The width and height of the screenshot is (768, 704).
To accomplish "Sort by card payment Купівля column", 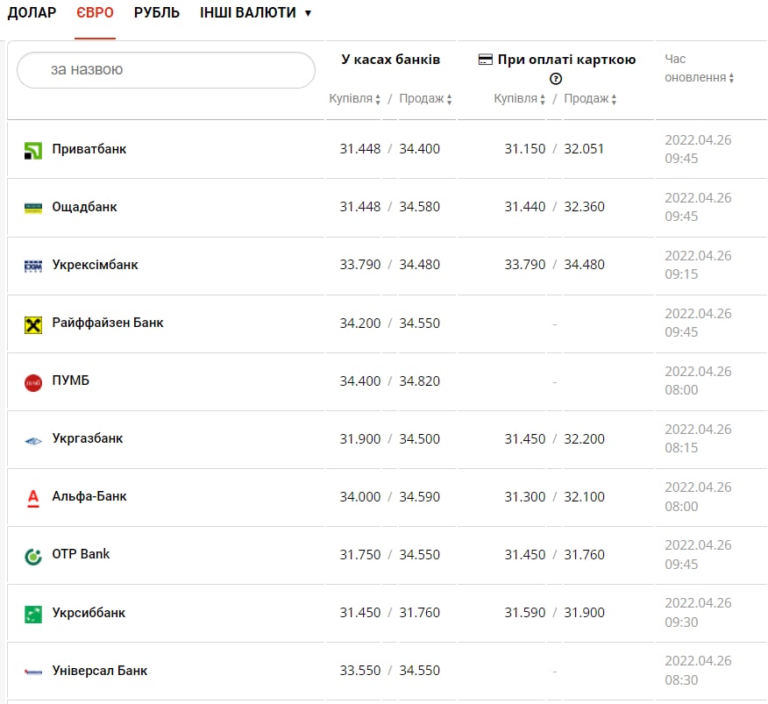I will (x=519, y=98).
